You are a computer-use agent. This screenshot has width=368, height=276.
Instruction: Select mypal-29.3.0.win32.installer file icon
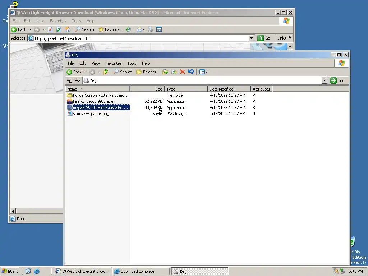[x=69, y=107]
